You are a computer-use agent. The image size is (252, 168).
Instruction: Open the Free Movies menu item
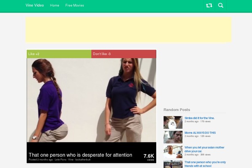tap(75, 5)
